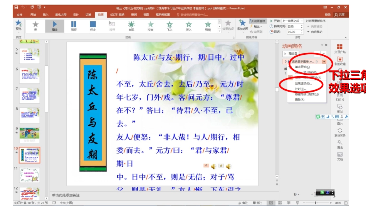The image size is (366, 206).
Task: Click the 更换背景 sidebar icon
Action: 340,132
